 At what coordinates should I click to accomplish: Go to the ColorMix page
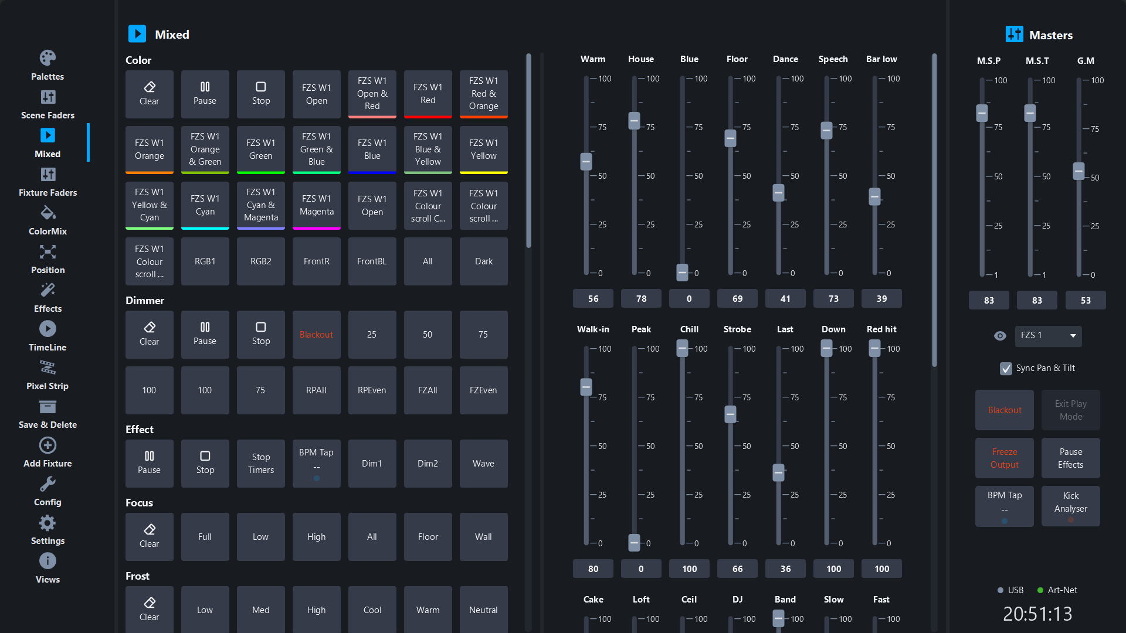(48, 220)
